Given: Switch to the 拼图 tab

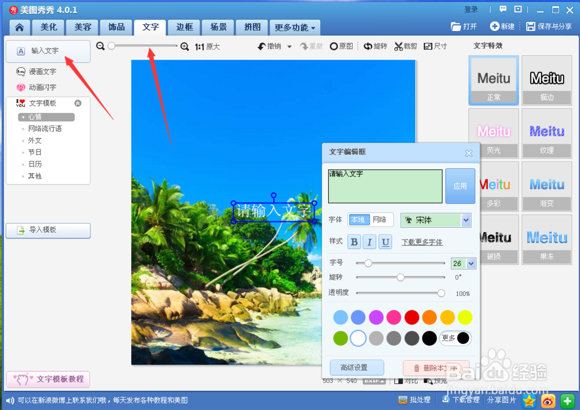Looking at the screenshot, I should point(252,27).
